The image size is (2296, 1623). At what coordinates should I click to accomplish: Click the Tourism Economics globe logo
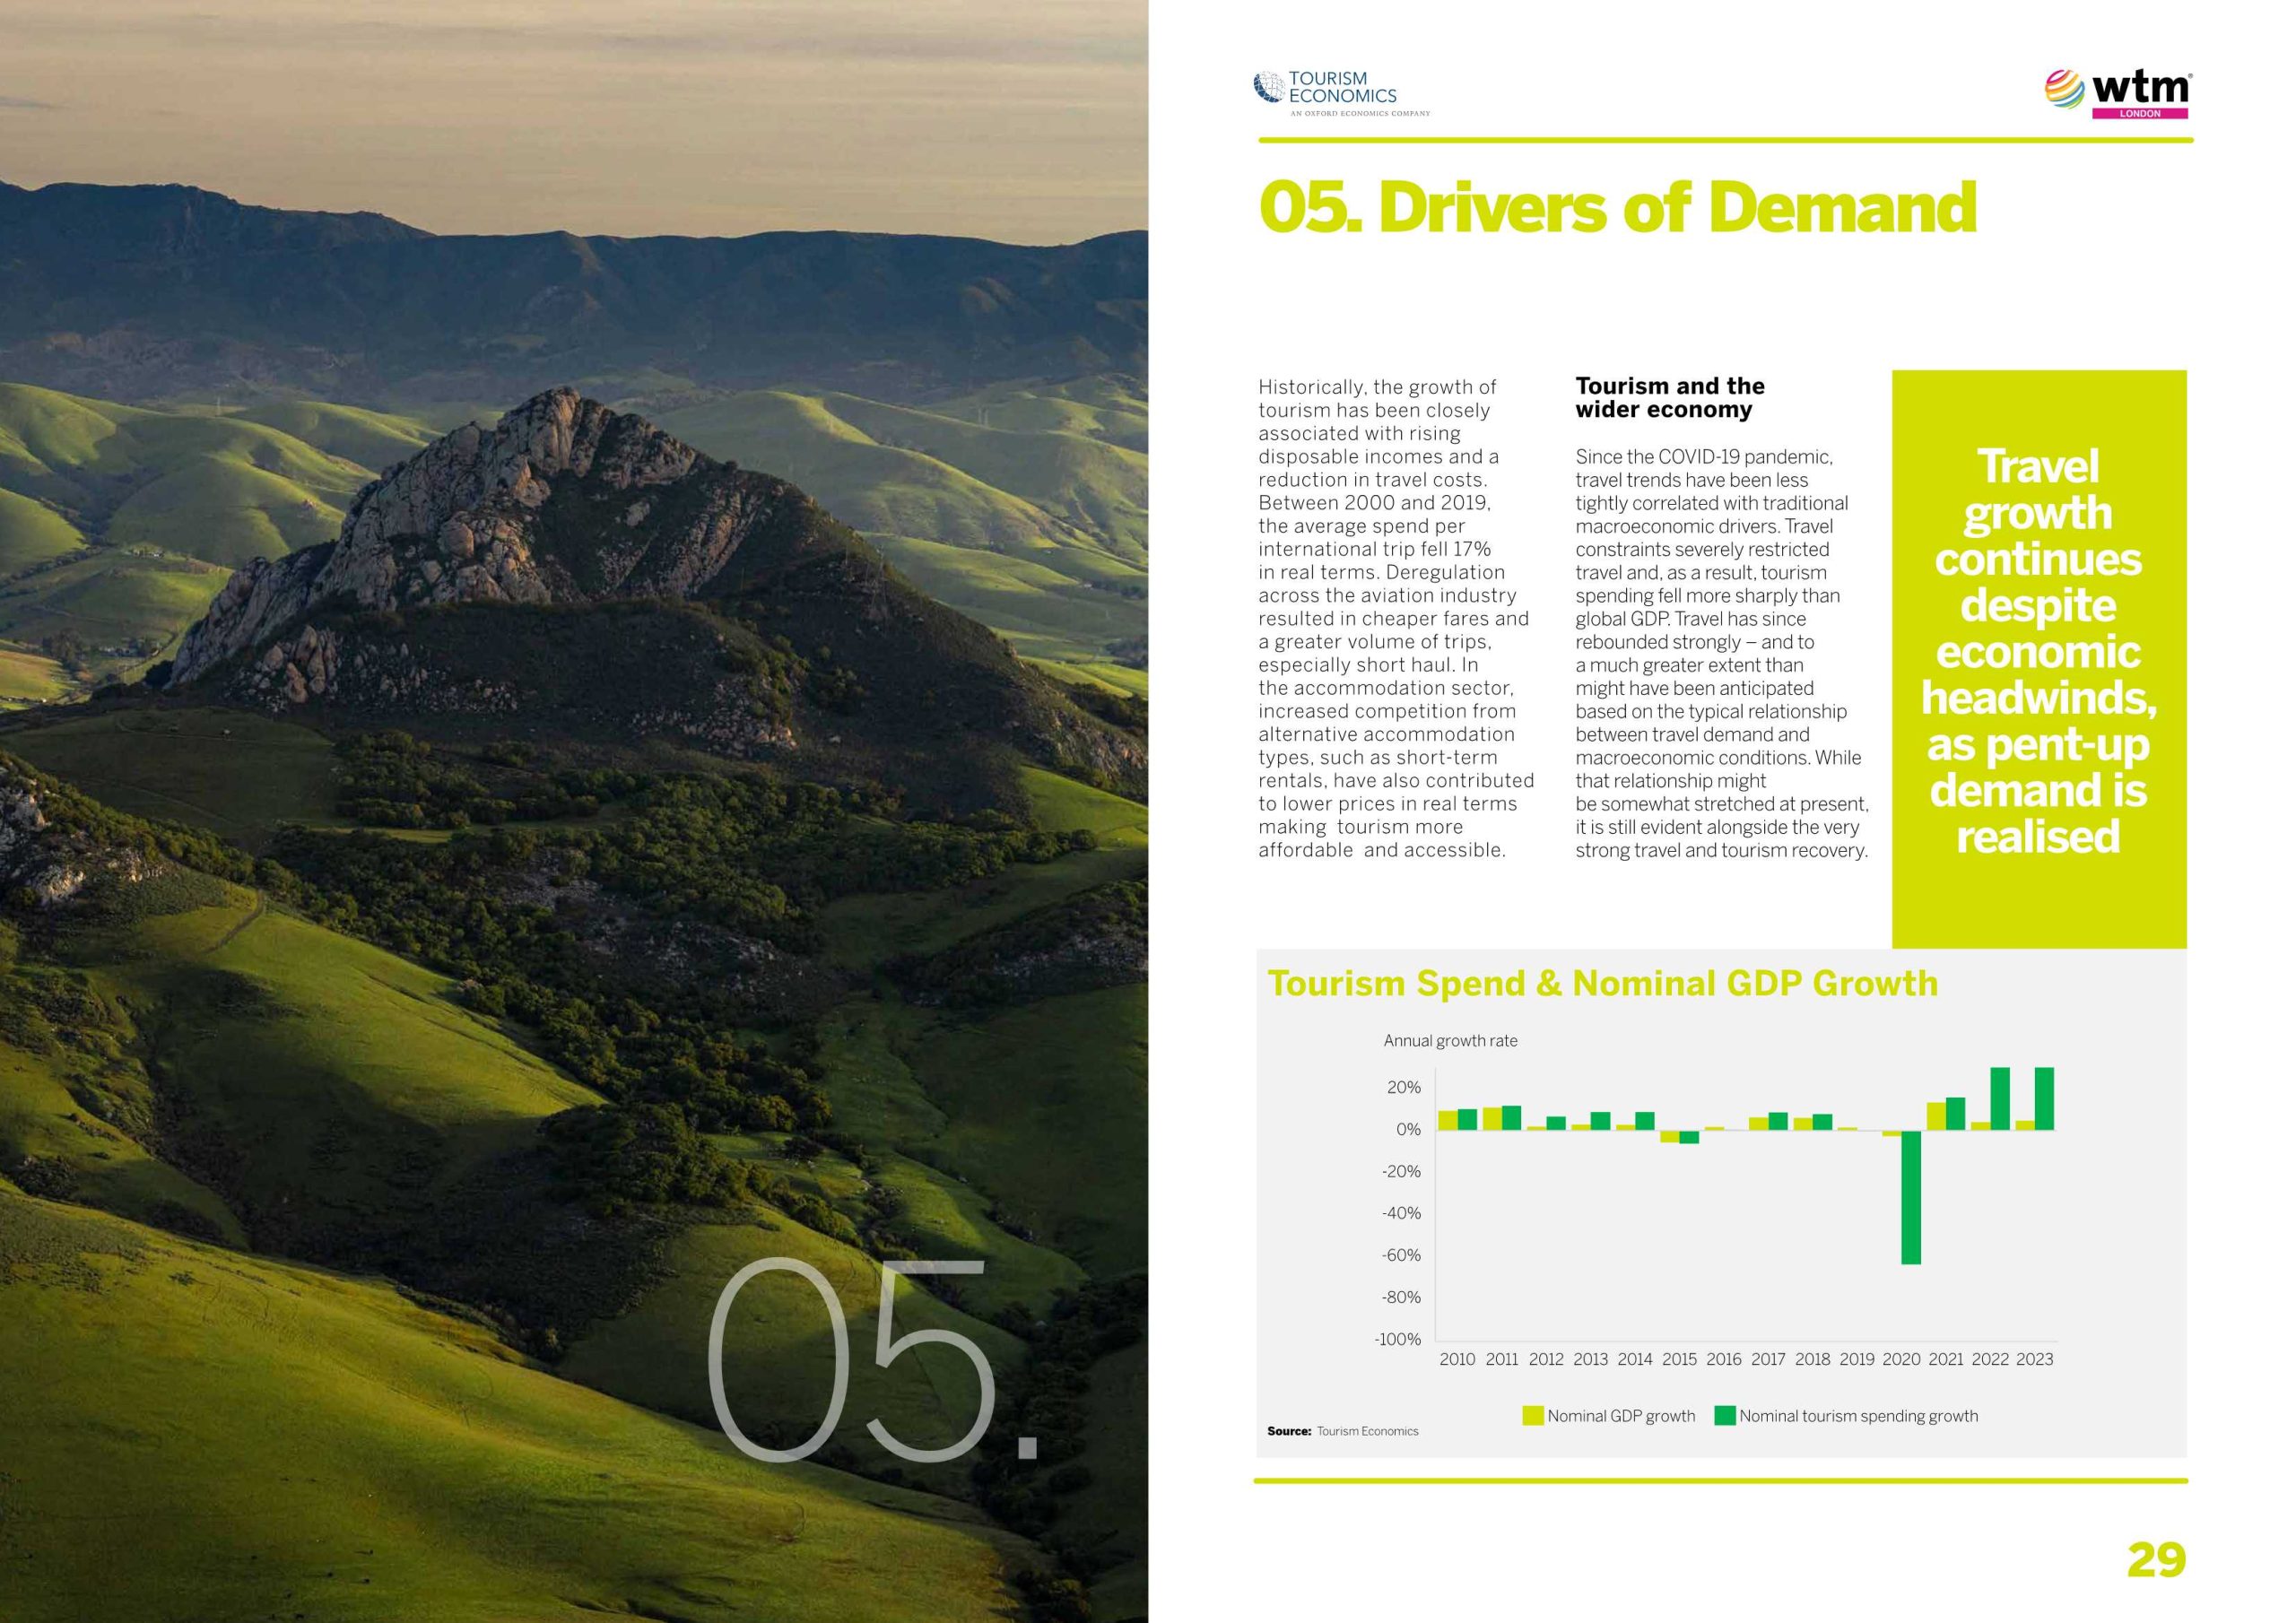tap(1268, 88)
